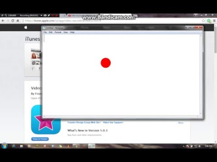Open the Windows Start menu
217x162 pixels.
click(x=5, y=146)
